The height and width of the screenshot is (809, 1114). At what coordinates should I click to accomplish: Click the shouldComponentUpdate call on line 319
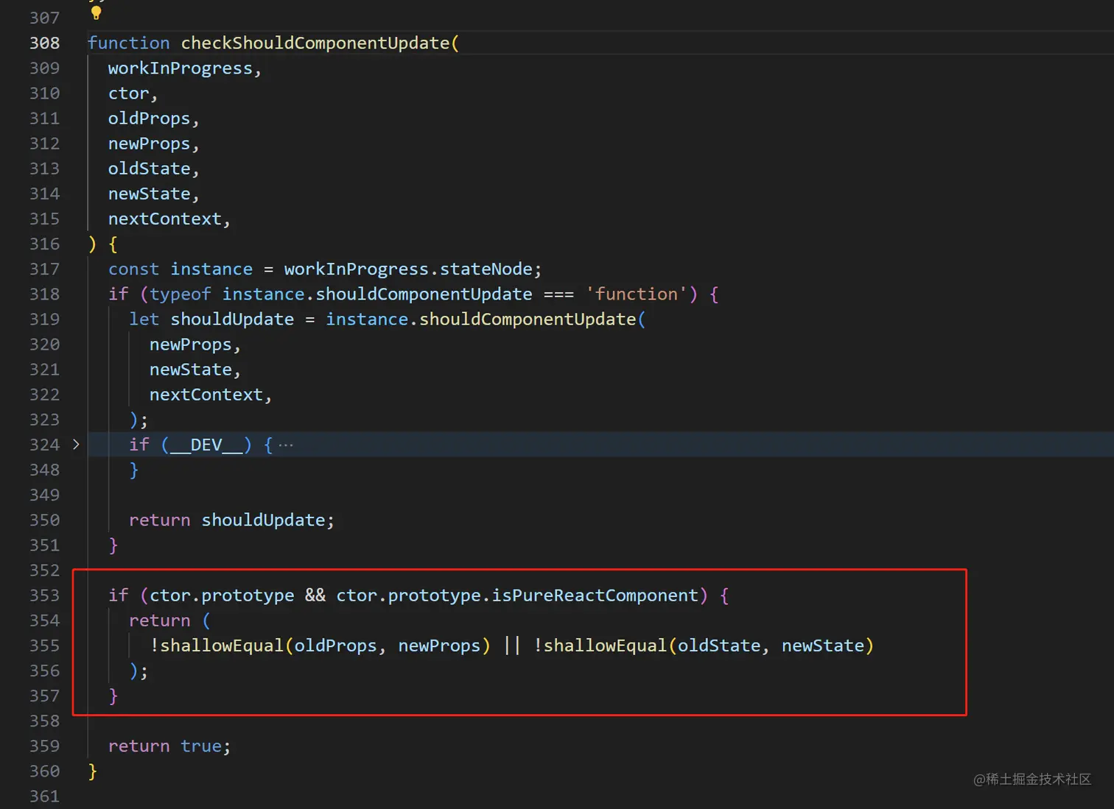pos(528,319)
